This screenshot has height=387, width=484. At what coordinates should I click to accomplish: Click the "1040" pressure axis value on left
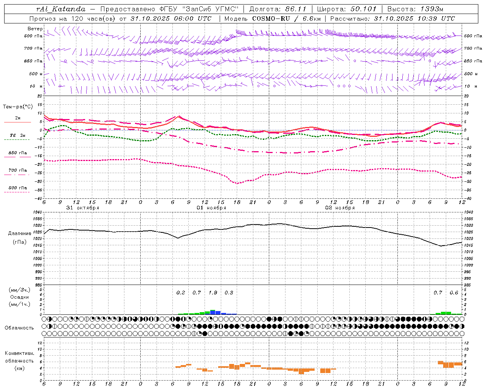37,212
